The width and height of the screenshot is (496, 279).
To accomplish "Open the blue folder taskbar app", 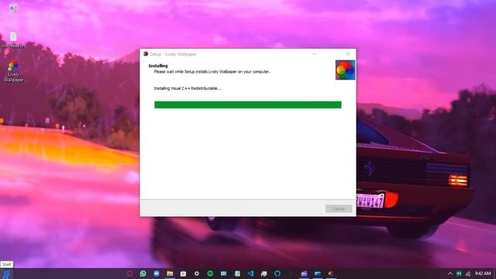I will pos(318,274).
